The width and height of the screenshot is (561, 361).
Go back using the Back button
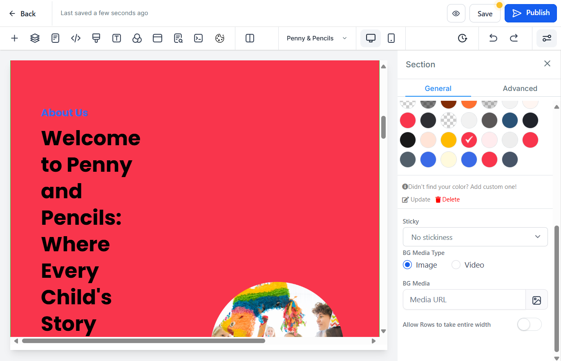coord(22,13)
